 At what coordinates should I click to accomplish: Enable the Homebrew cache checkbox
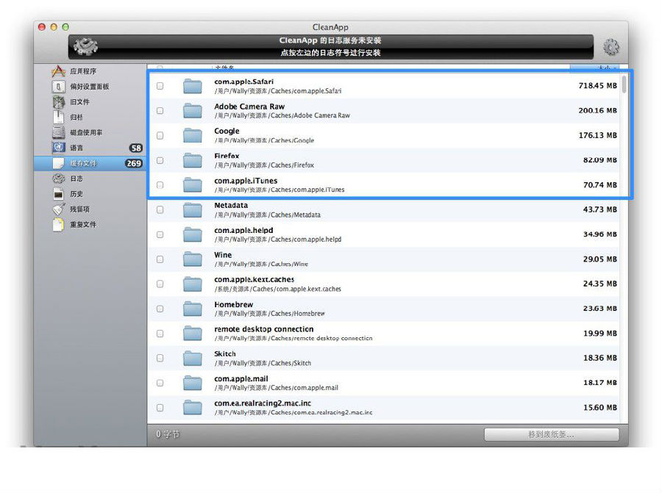[160, 309]
